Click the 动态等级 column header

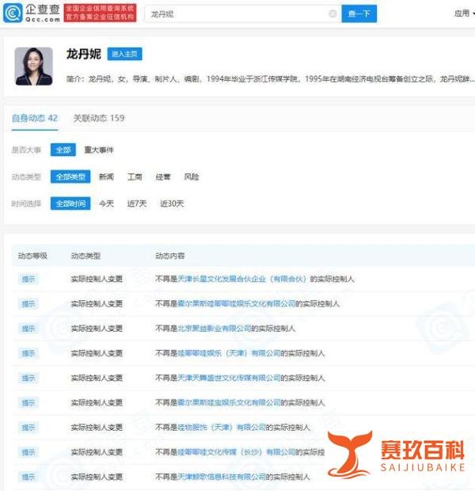pyautogui.click(x=32, y=256)
